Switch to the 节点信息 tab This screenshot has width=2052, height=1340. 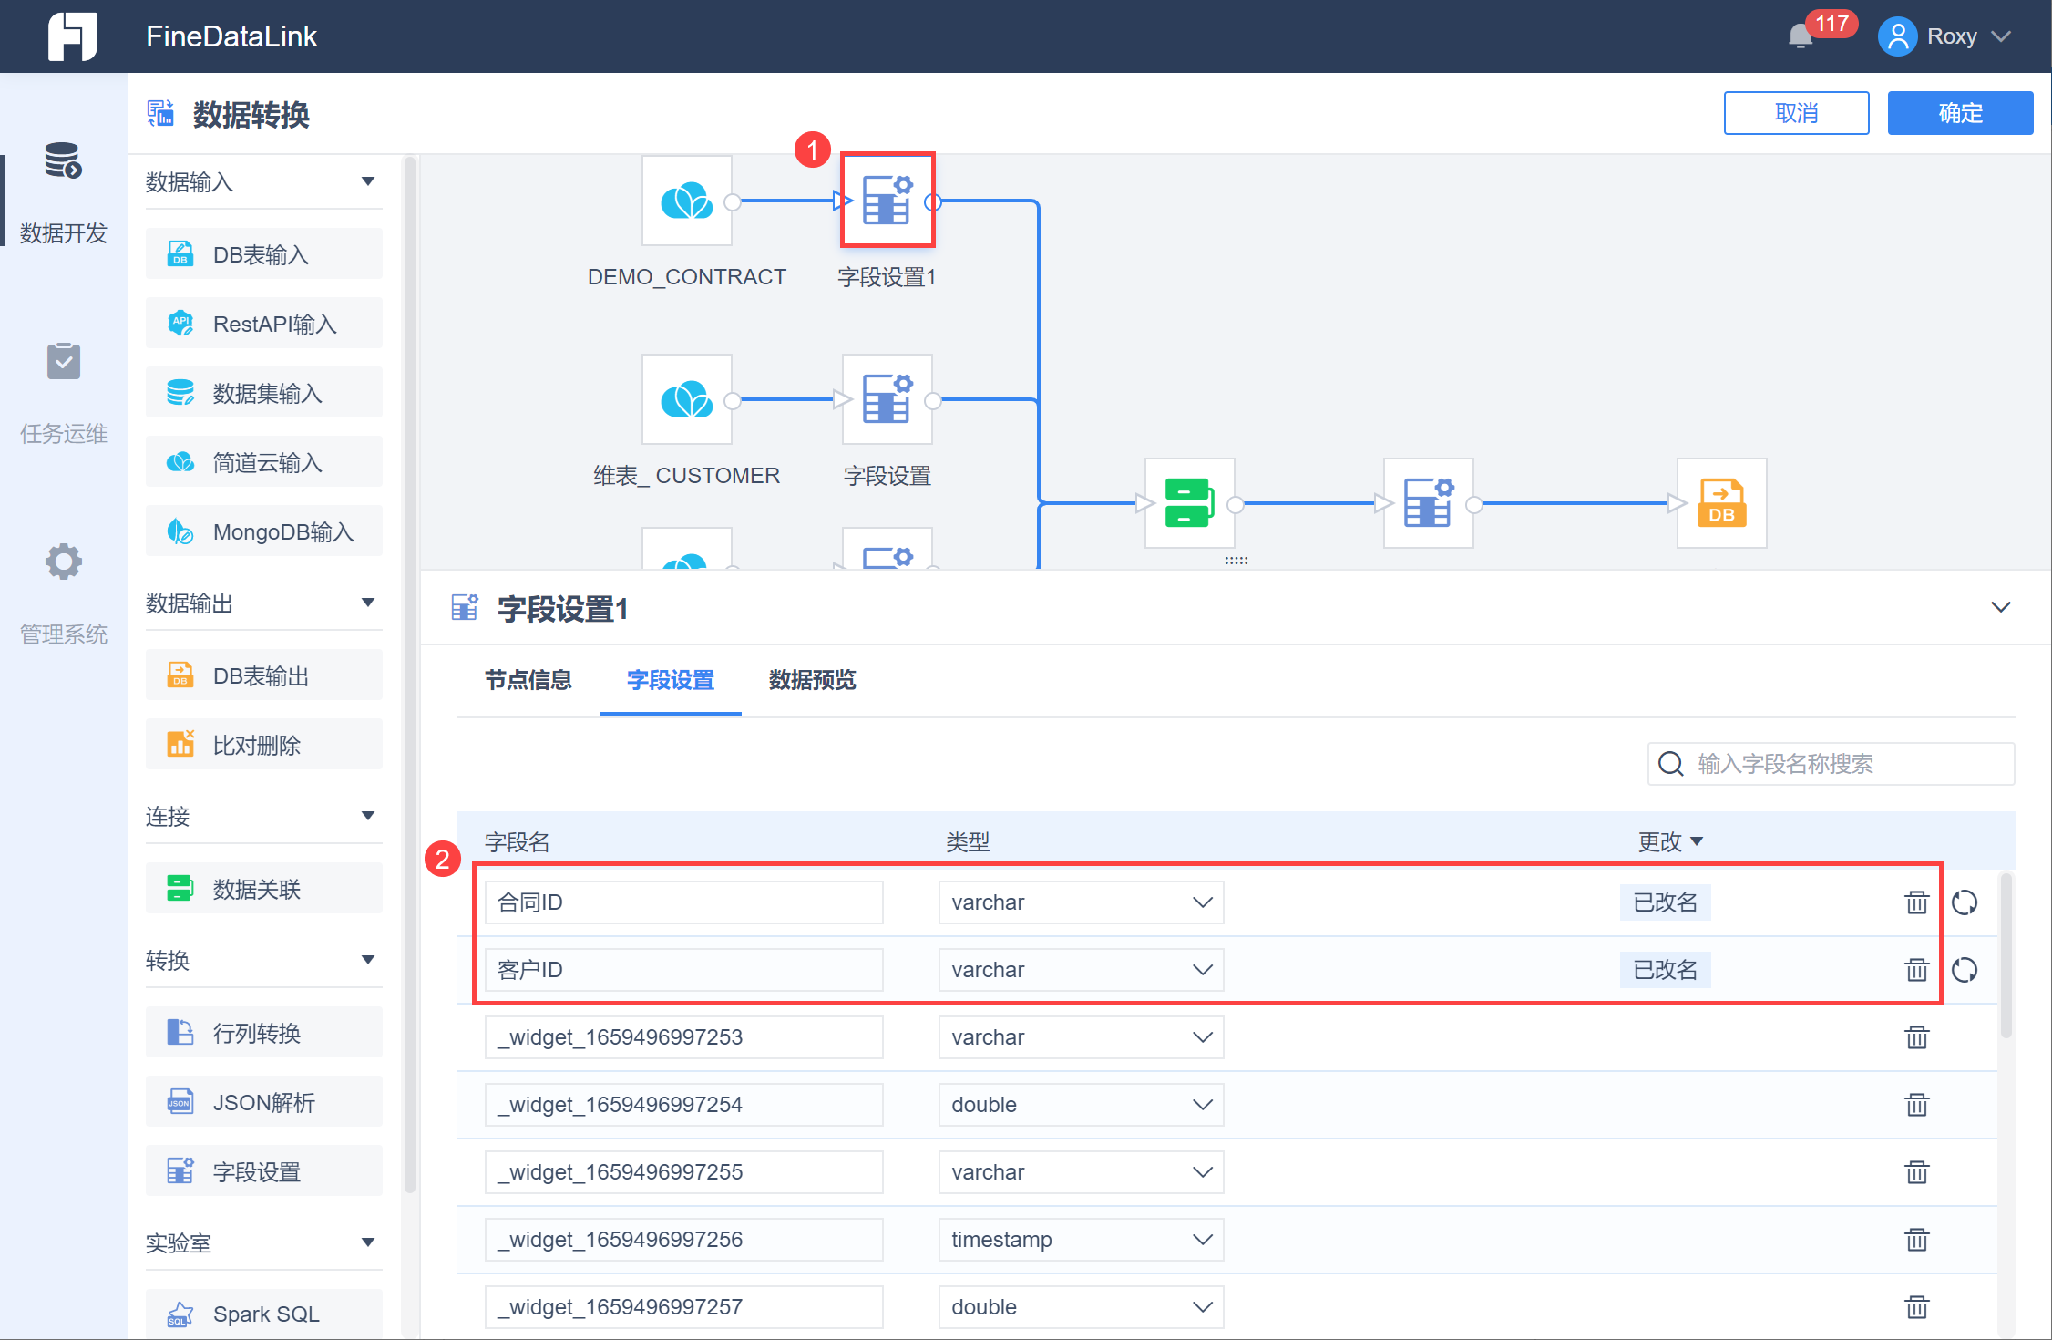click(x=528, y=680)
